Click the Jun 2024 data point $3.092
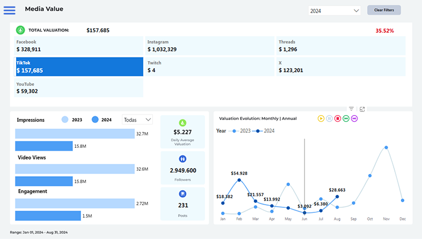 [304, 213]
